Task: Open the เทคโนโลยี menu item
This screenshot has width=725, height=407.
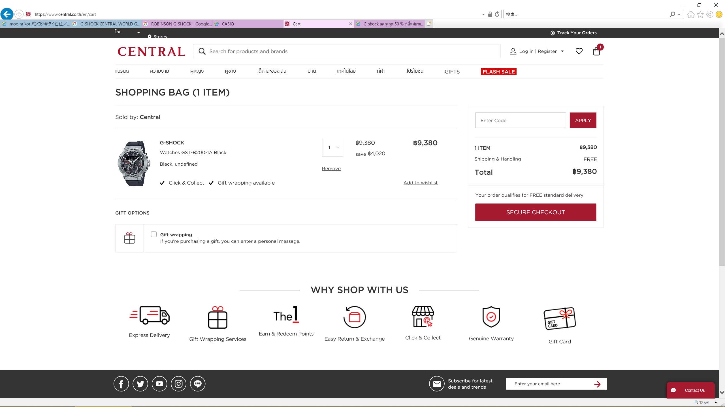Action: (x=346, y=71)
